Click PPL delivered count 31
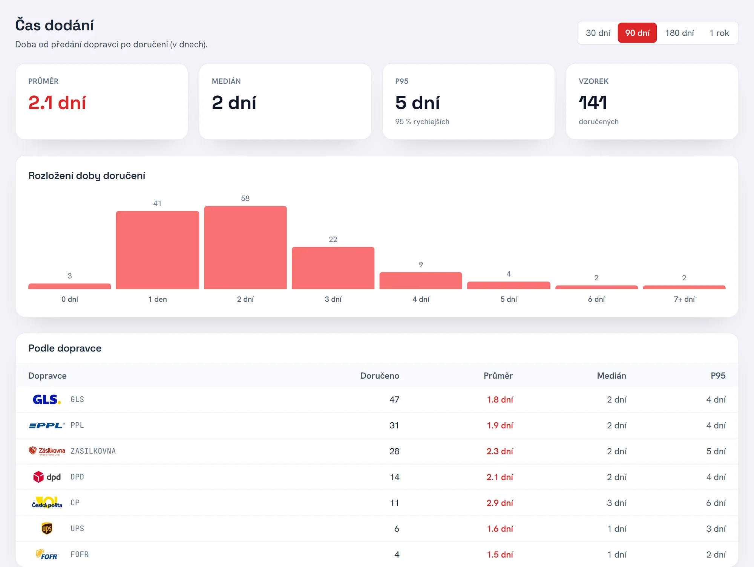 click(394, 425)
